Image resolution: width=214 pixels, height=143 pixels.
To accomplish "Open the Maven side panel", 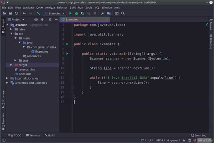I will tap(211, 24).
